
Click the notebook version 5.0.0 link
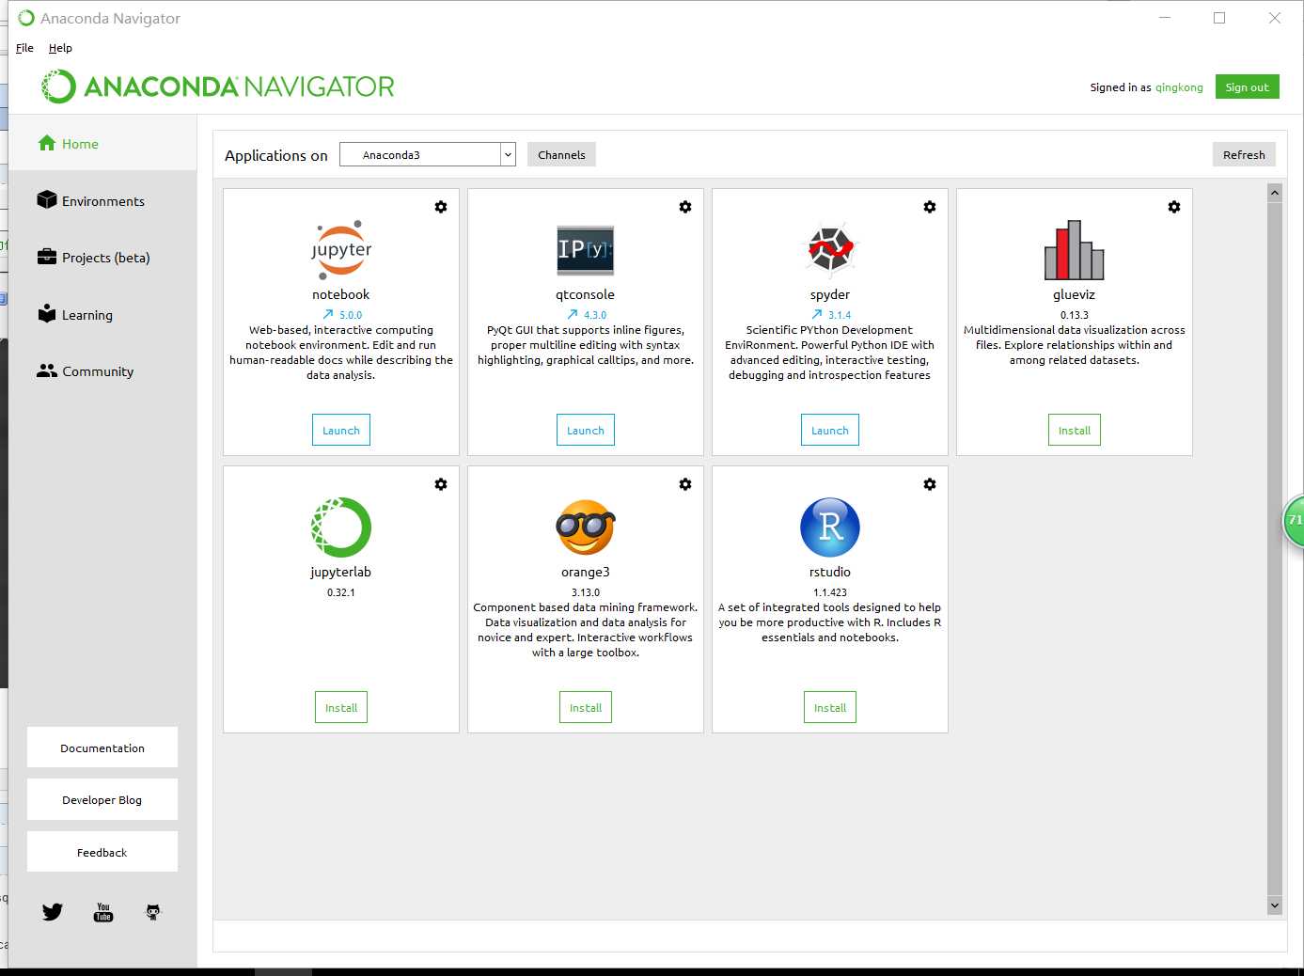point(351,315)
